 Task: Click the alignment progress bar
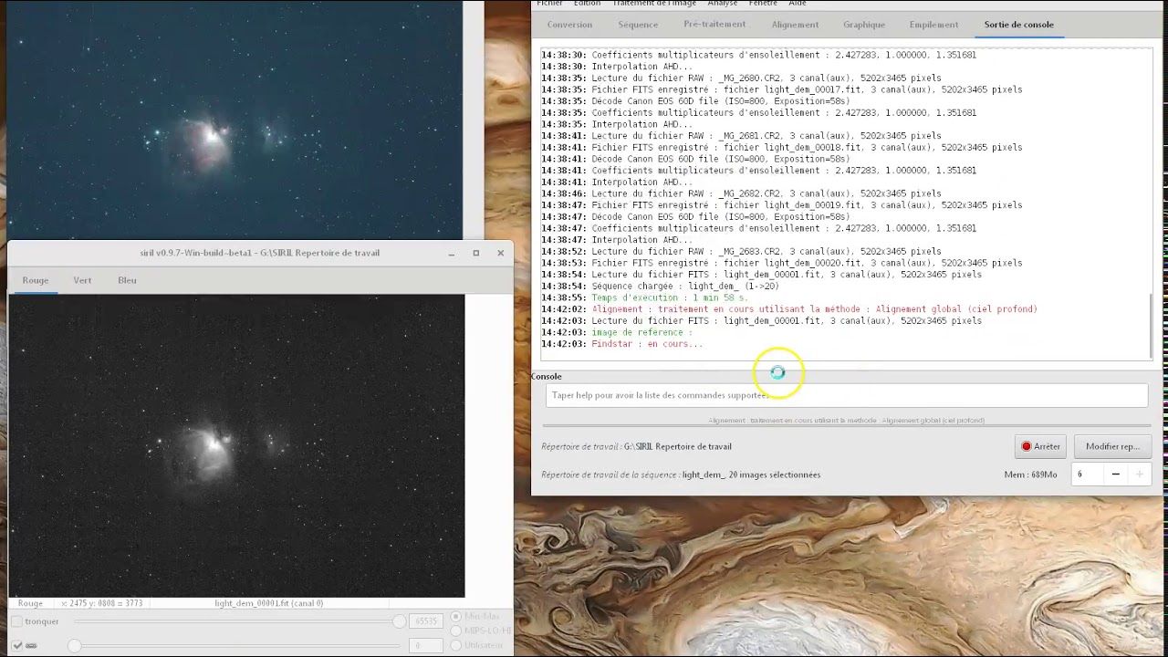click(846, 424)
